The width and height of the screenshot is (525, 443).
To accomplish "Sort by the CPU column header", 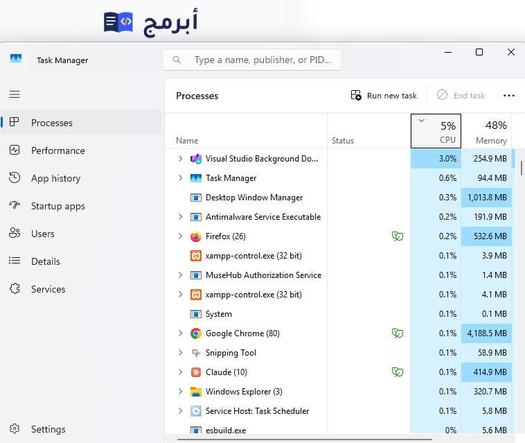I will 436,131.
